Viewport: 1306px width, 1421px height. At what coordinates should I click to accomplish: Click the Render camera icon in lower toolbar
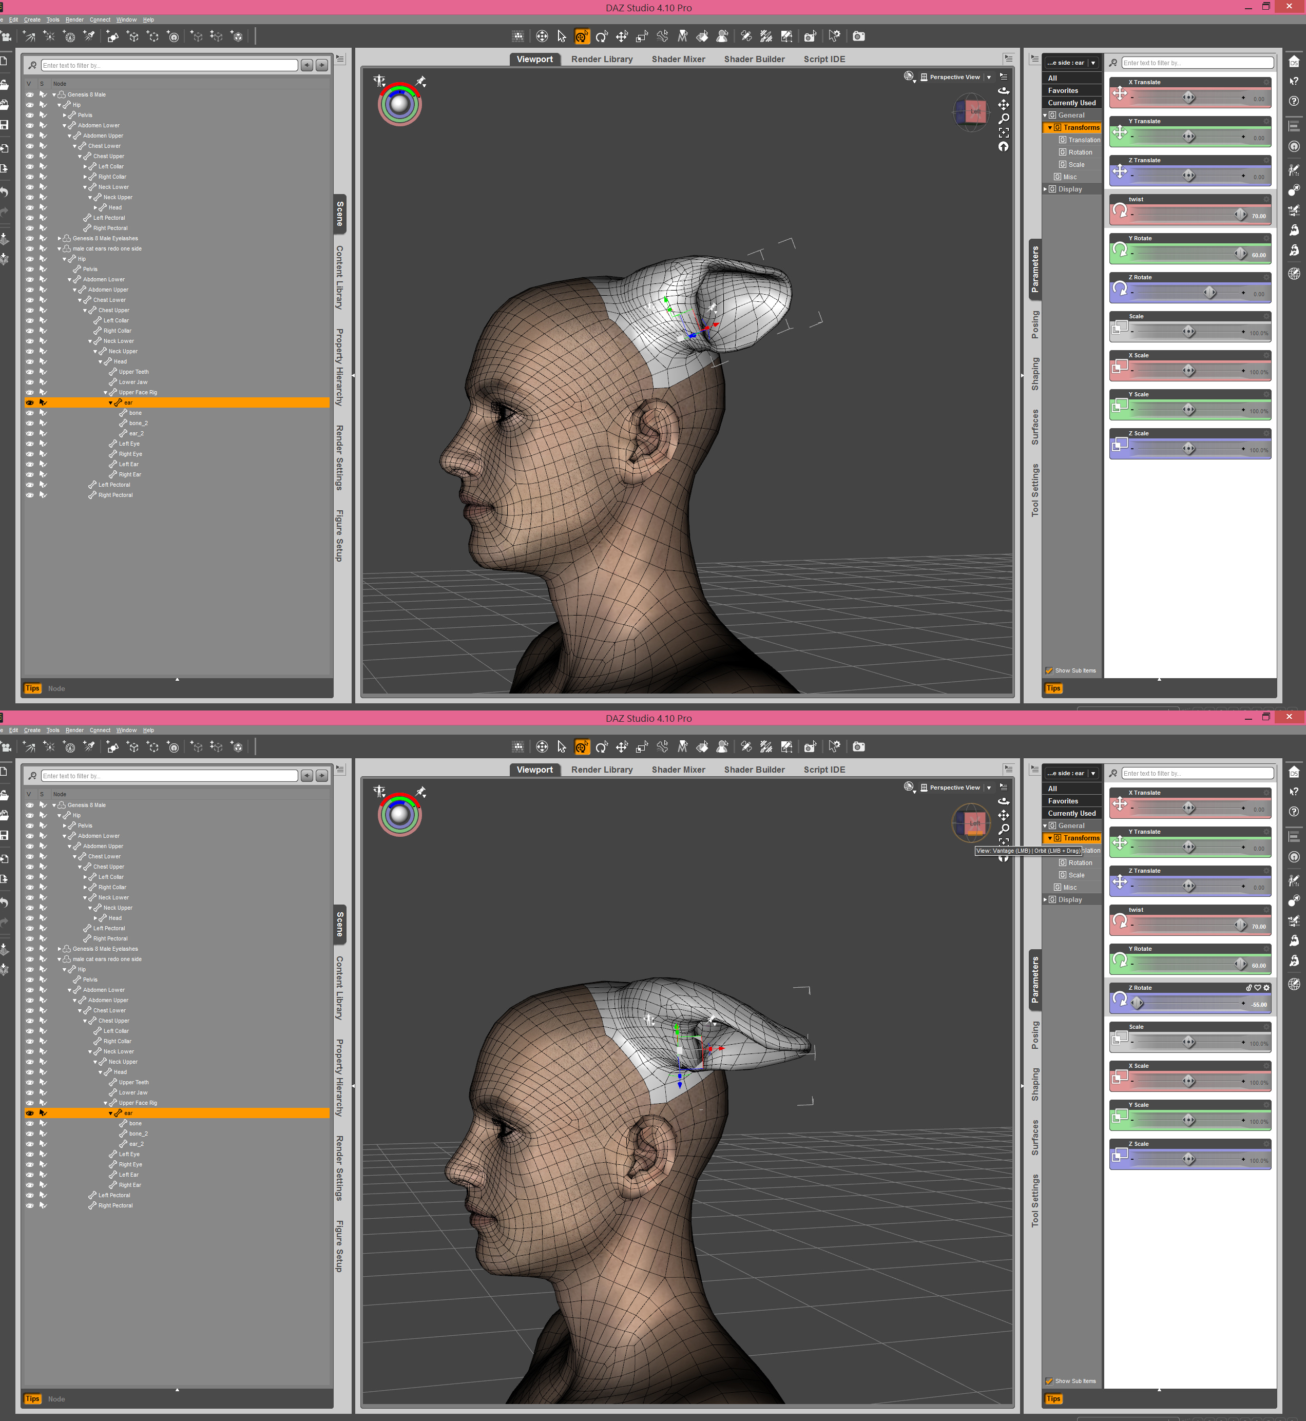pos(859,747)
